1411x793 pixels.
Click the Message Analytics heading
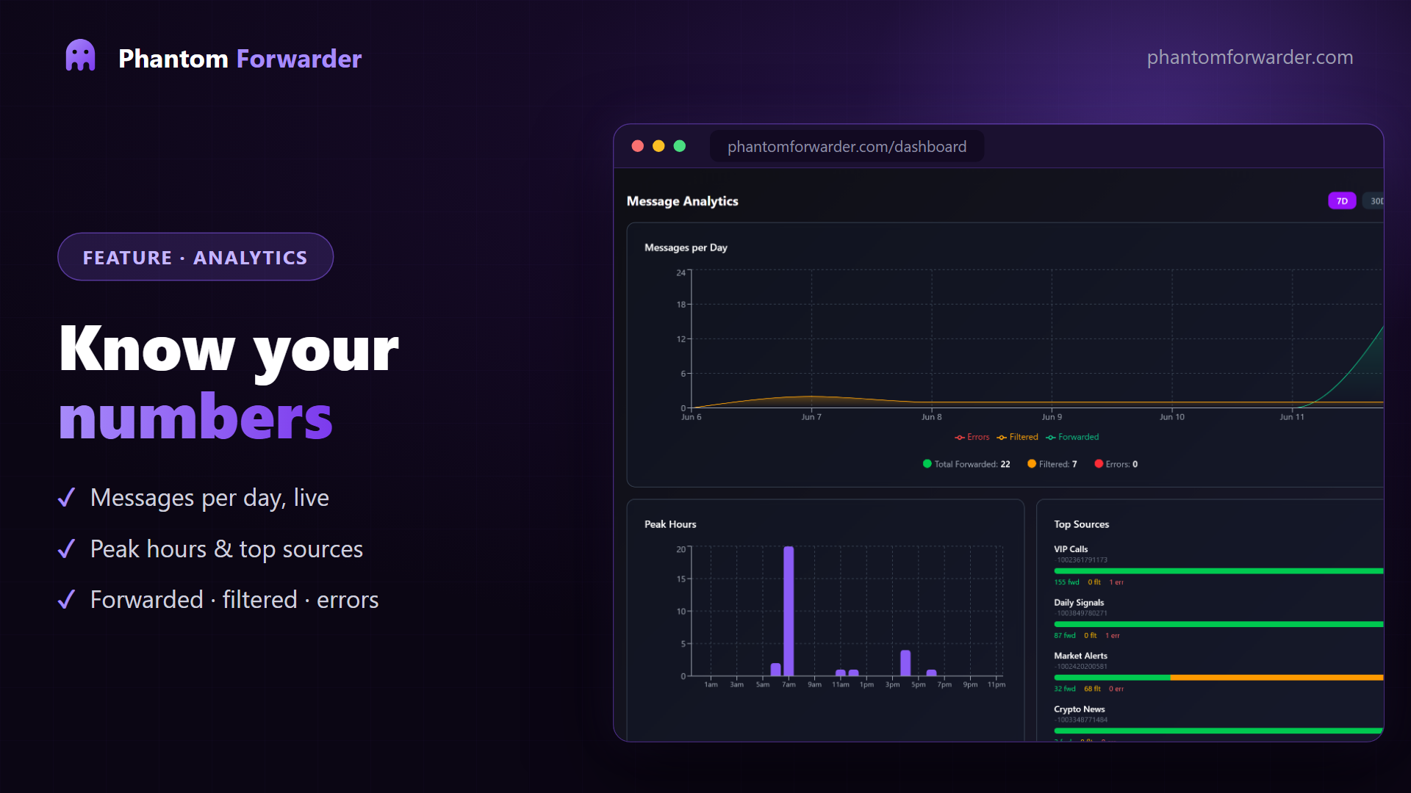point(682,201)
